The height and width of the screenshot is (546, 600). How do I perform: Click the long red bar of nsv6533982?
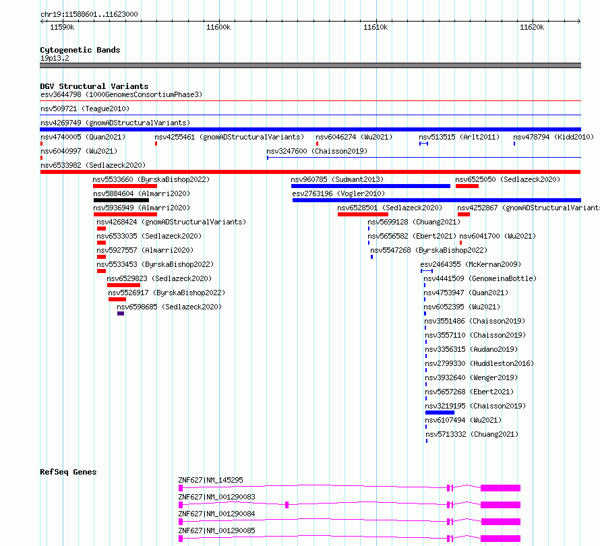310,172
